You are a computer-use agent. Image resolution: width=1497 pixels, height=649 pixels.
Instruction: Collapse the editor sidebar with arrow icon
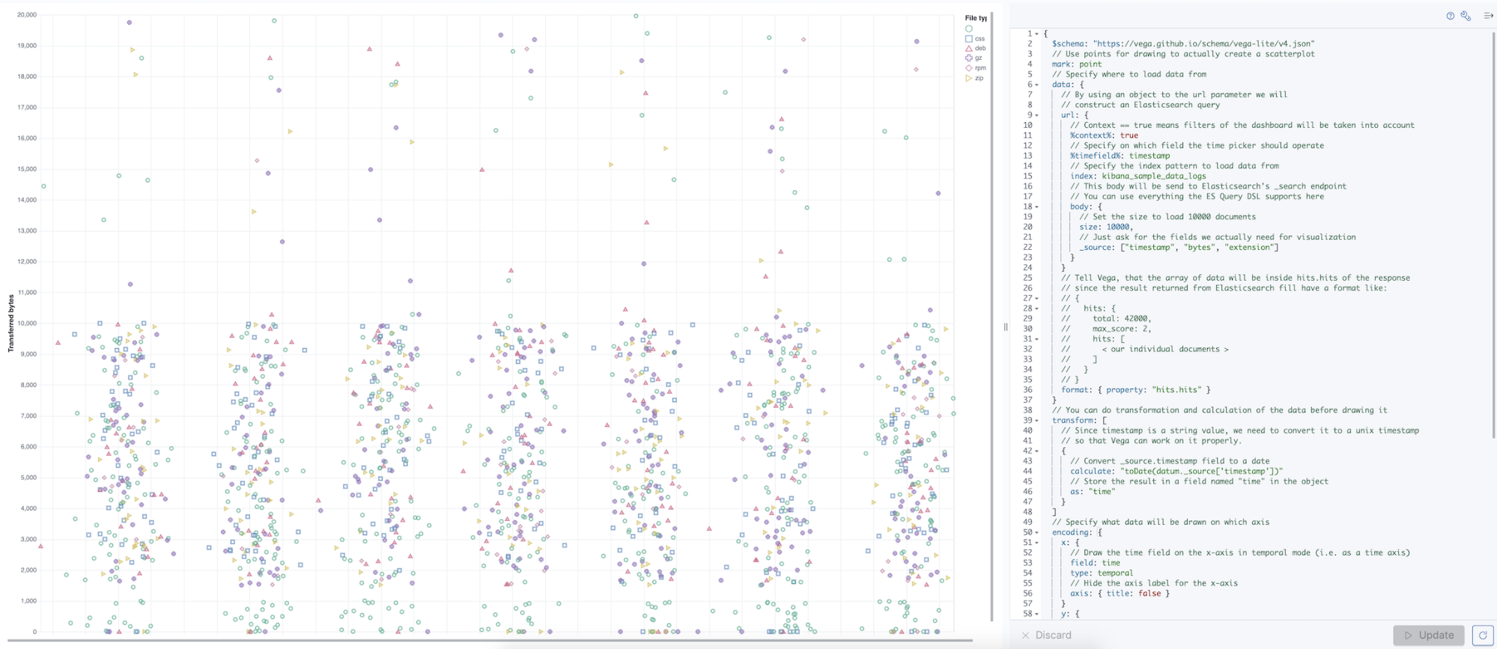point(1488,16)
